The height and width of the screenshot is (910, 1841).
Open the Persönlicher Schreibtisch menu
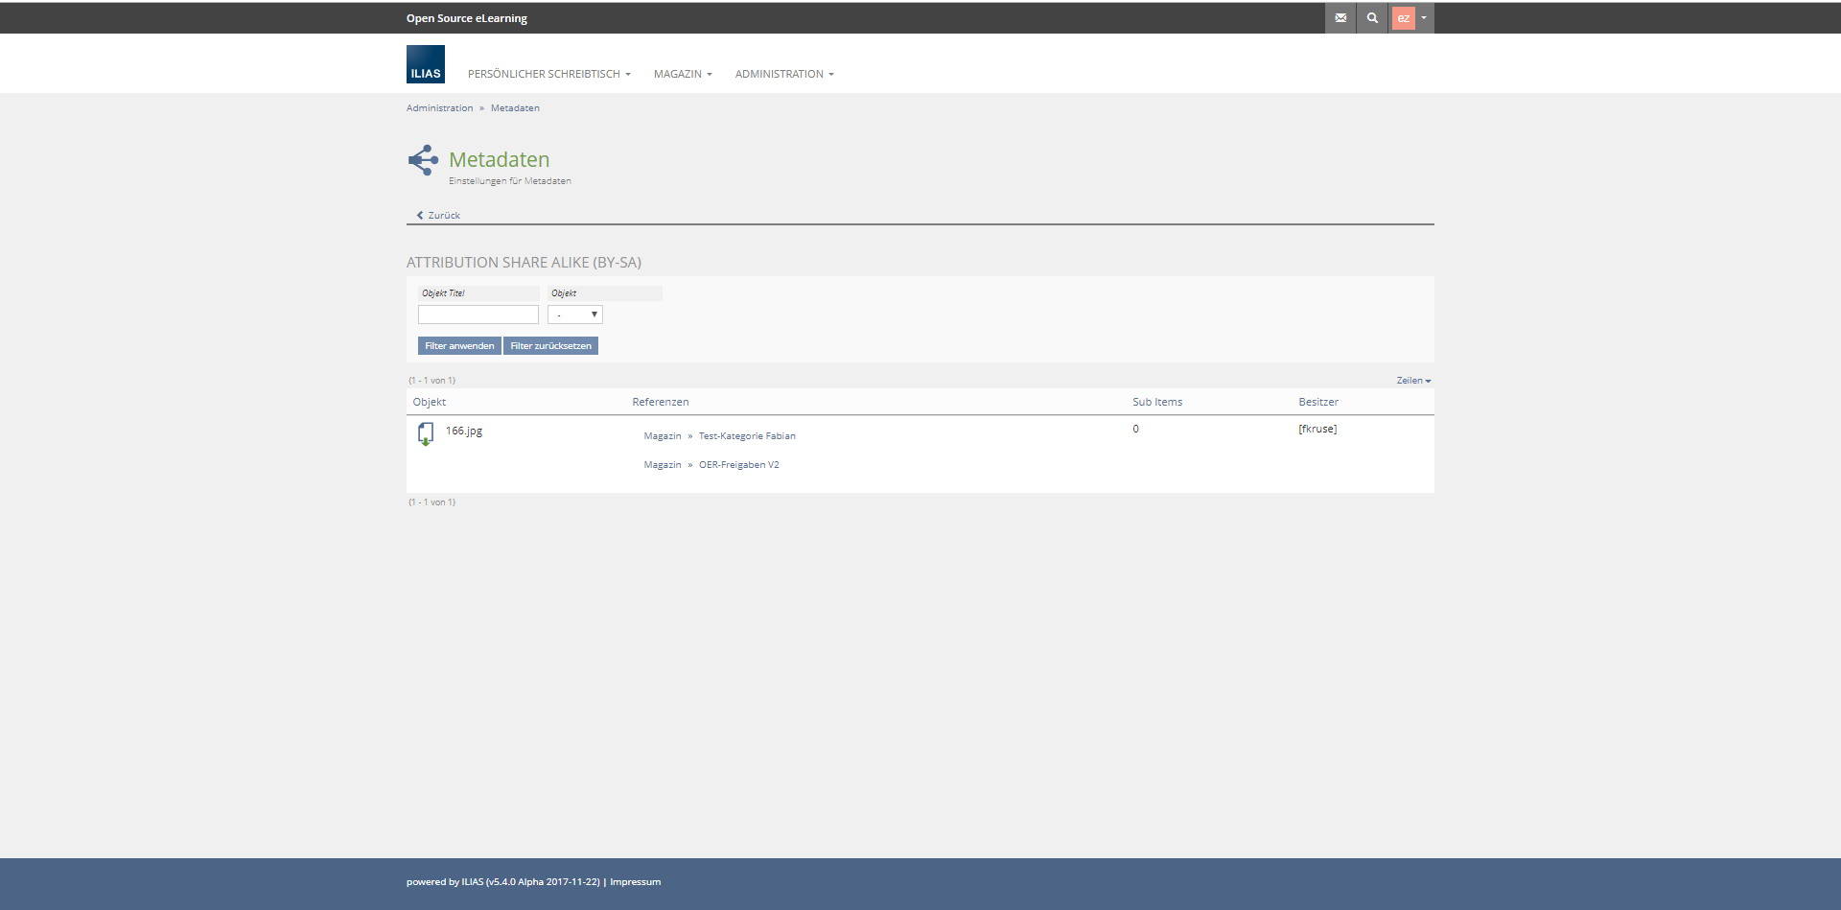click(548, 74)
